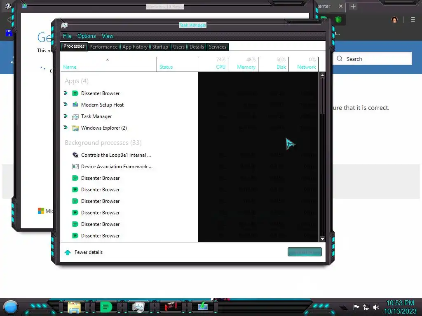The height and width of the screenshot is (316, 422).
Task: Click the Action Center flag tray icon
Action: 356,307
